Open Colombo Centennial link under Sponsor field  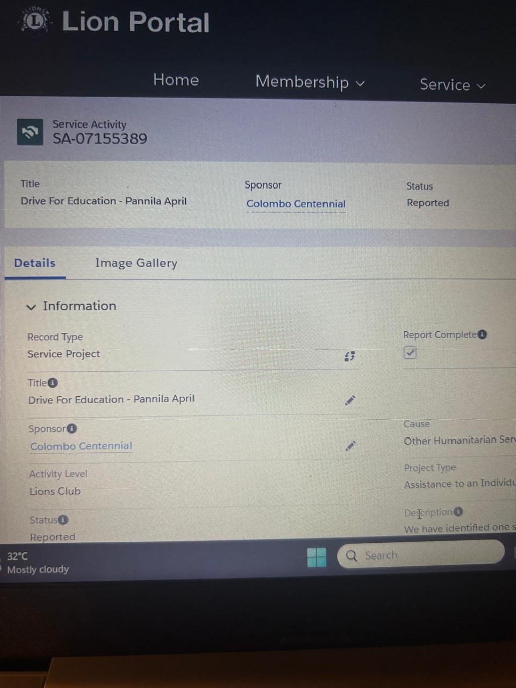click(x=81, y=446)
